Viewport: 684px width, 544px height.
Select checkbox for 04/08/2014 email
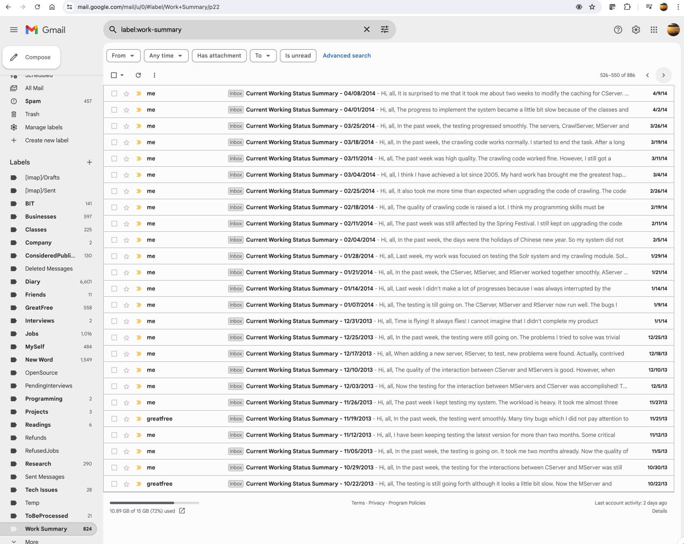tap(114, 94)
